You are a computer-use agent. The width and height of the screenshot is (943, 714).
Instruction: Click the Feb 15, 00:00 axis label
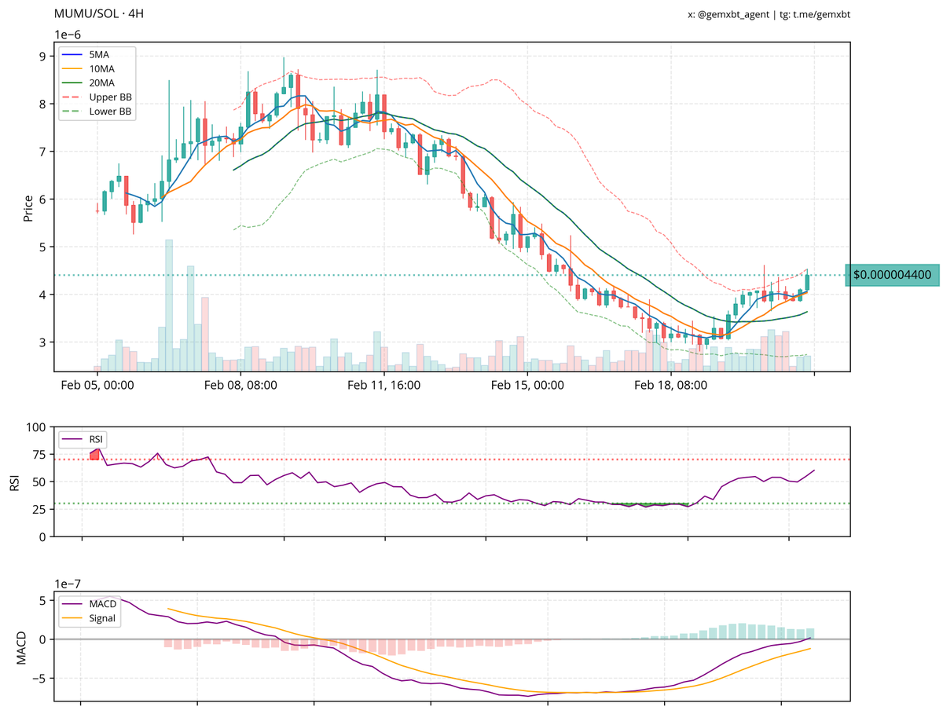[527, 386]
